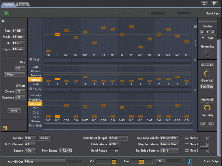Open the Pitch Range dropdown

[66, 151]
